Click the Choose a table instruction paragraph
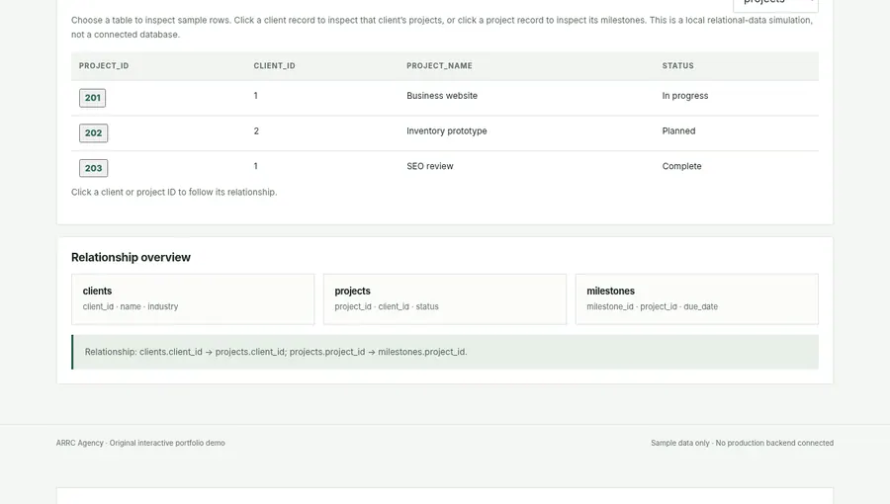Image resolution: width=890 pixels, height=504 pixels. pos(442,28)
